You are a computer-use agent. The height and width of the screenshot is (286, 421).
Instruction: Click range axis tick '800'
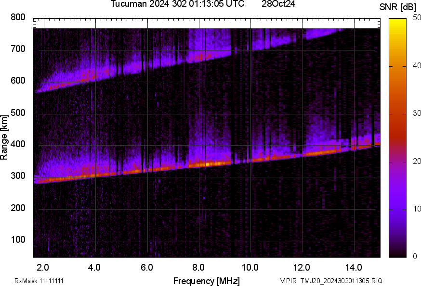(x=18, y=17)
